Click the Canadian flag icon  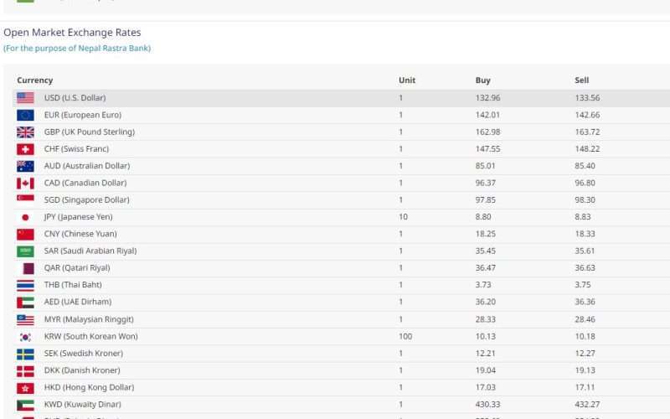pyautogui.click(x=25, y=184)
